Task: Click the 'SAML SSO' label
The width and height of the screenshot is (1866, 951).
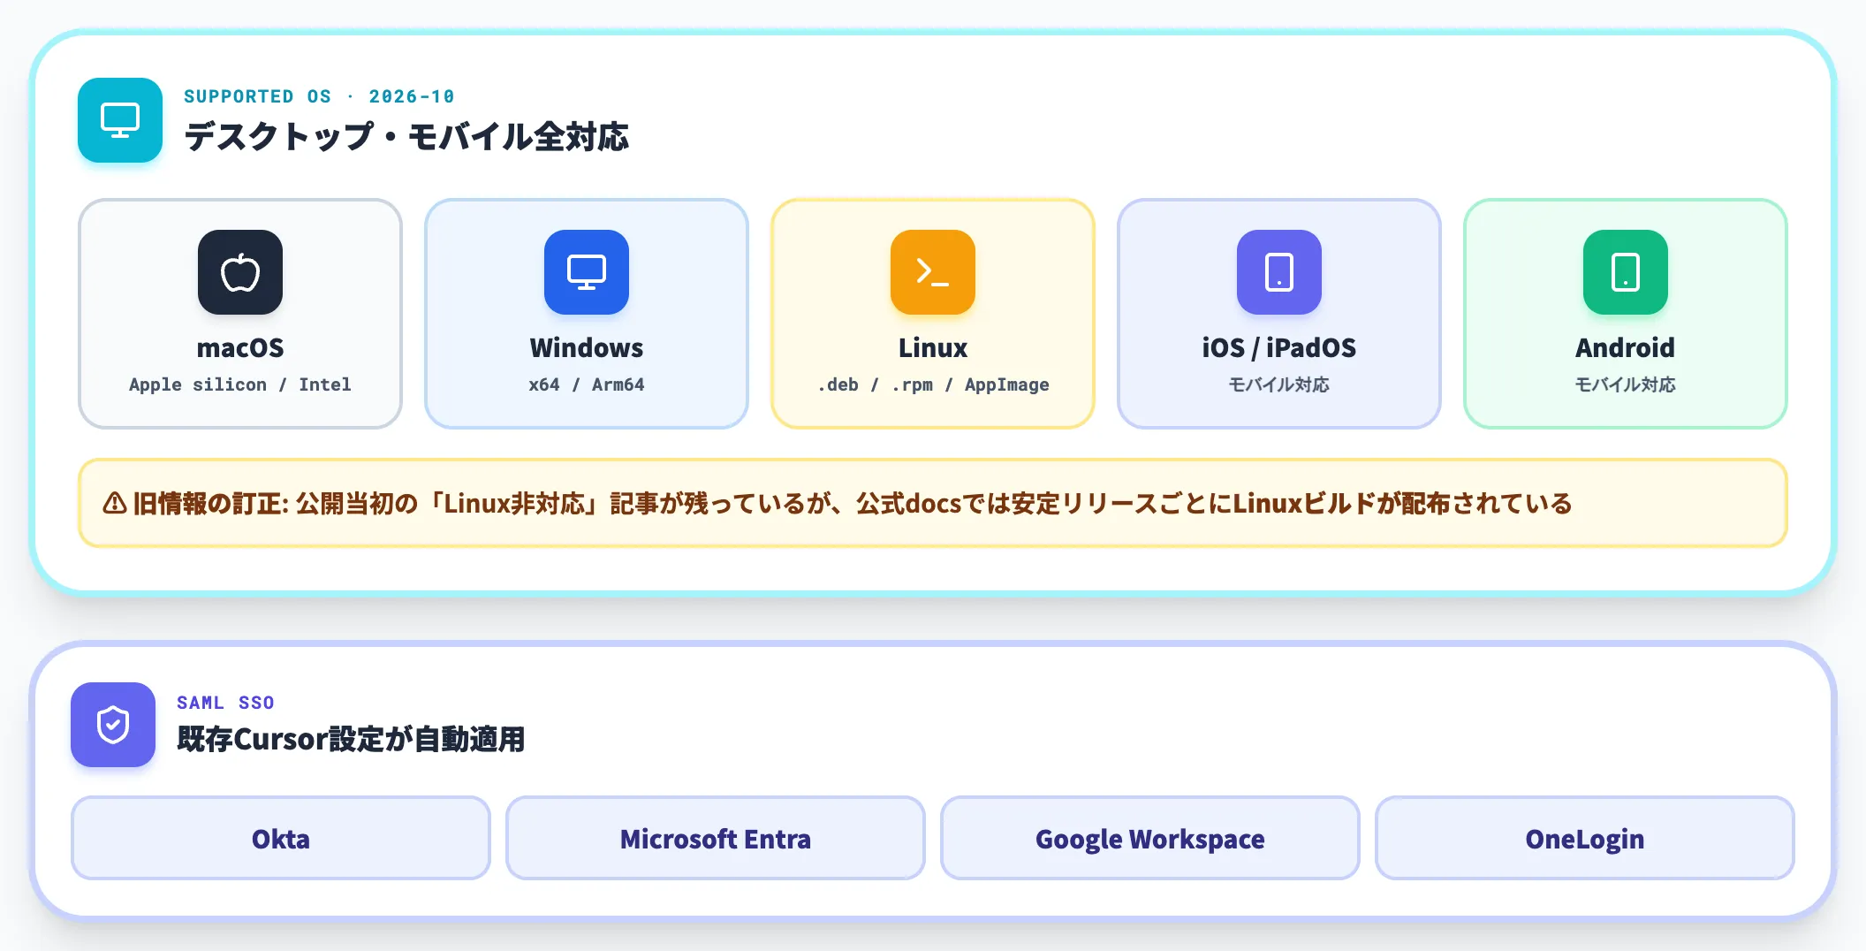Action: click(x=225, y=703)
